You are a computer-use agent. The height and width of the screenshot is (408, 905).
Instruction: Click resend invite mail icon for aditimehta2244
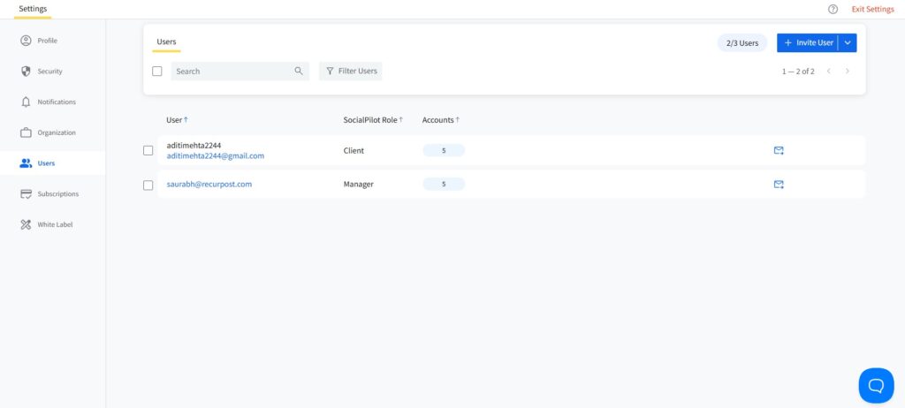pos(779,151)
